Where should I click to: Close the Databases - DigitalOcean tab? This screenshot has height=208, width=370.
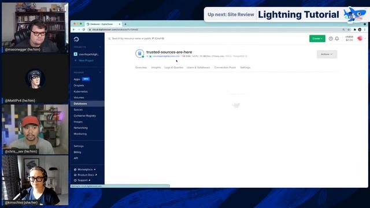tap(120, 24)
